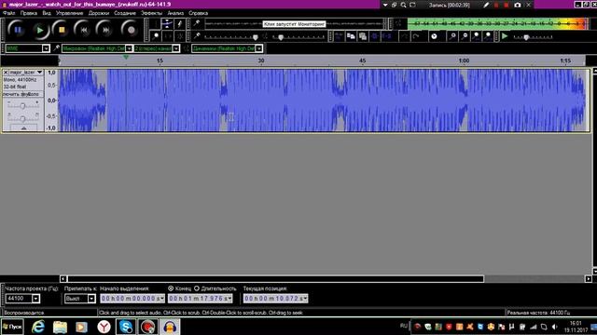The width and height of the screenshot is (597, 335).
Task: Click recording meter to start Мониторинг
Action: [294, 24]
